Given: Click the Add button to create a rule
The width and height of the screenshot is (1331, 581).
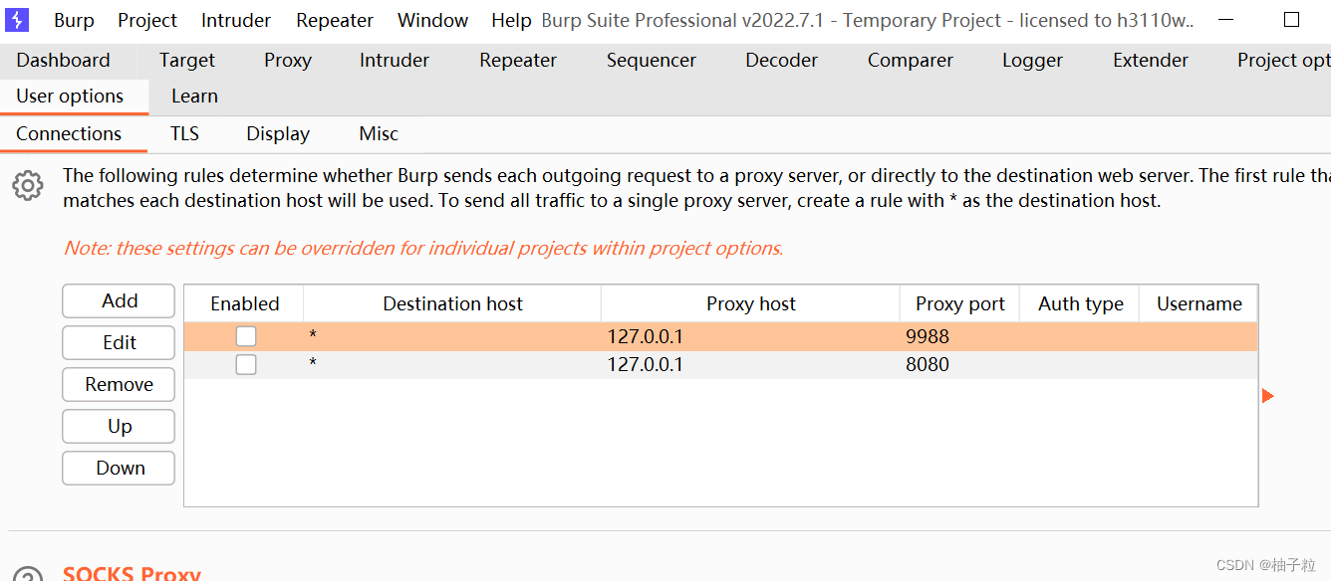Looking at the screenshot, I should pos(118,300).
